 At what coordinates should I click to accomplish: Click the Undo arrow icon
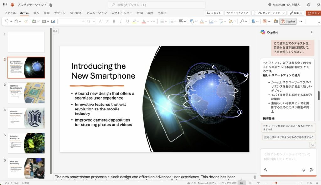tap(7, 22)
